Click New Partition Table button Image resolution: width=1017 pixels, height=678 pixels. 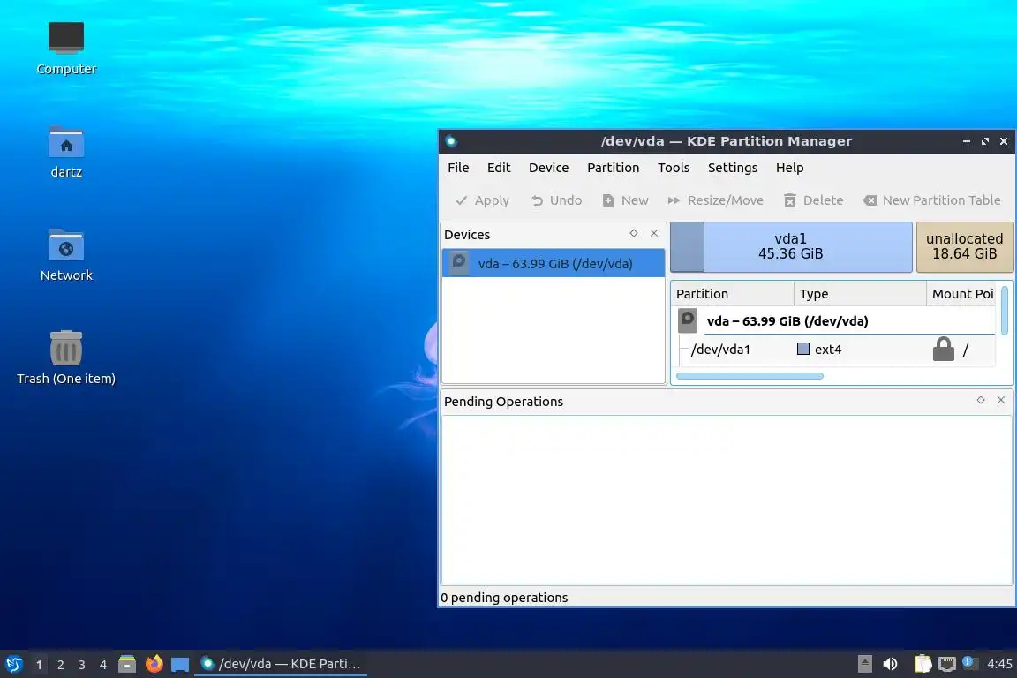coord(932,200)
